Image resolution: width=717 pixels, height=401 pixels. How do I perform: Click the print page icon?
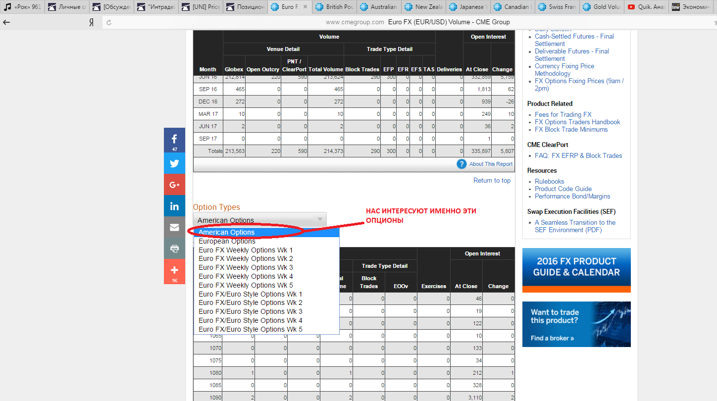(x=174, y=249)
